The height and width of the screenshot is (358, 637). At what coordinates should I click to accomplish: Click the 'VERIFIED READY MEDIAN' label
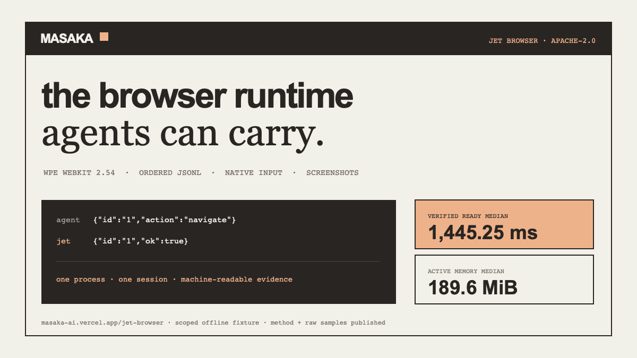point(468,216)
